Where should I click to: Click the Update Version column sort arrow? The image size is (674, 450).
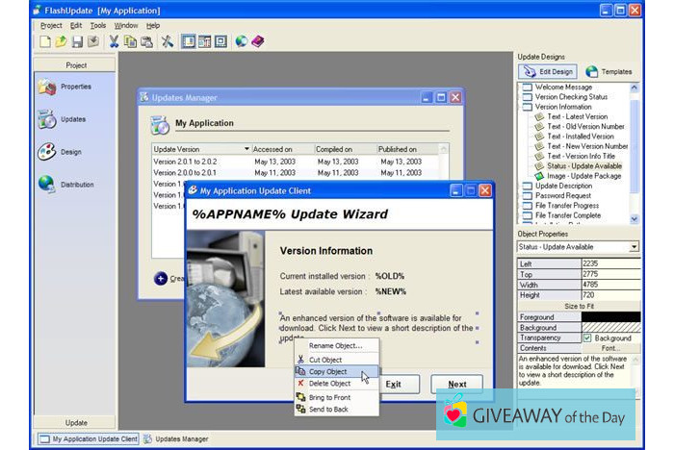[247, 150]
